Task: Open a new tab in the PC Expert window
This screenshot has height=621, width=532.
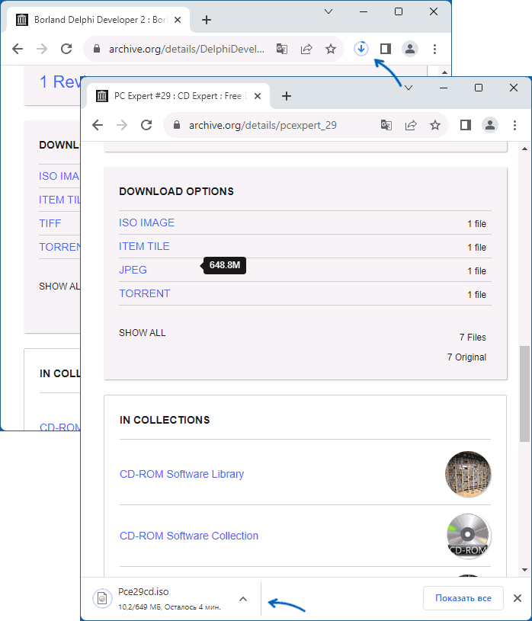Action: pos(287,96)
